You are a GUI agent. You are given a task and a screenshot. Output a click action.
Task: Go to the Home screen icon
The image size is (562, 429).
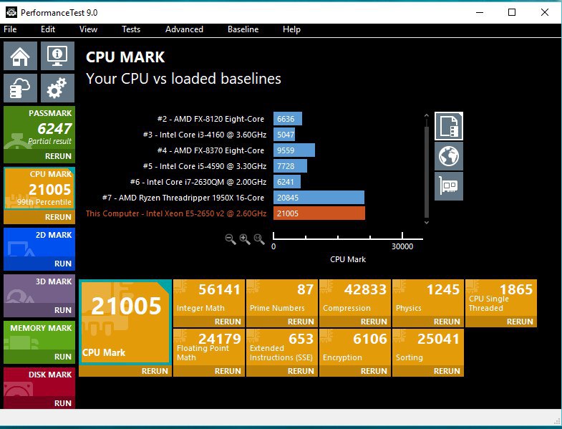tap(20, 56)
